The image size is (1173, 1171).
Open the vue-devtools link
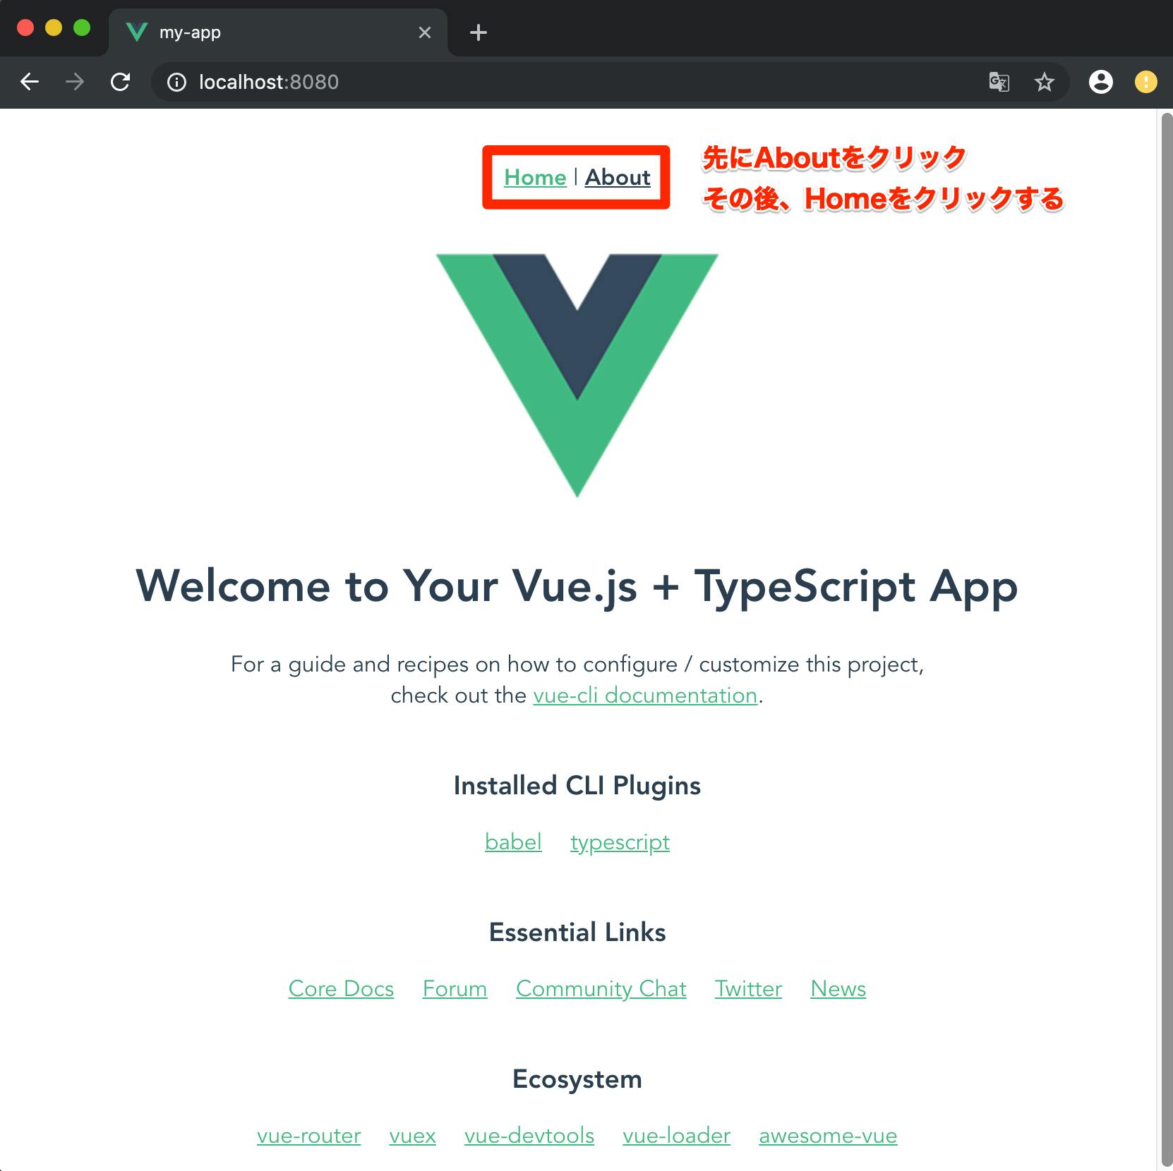529,1136
